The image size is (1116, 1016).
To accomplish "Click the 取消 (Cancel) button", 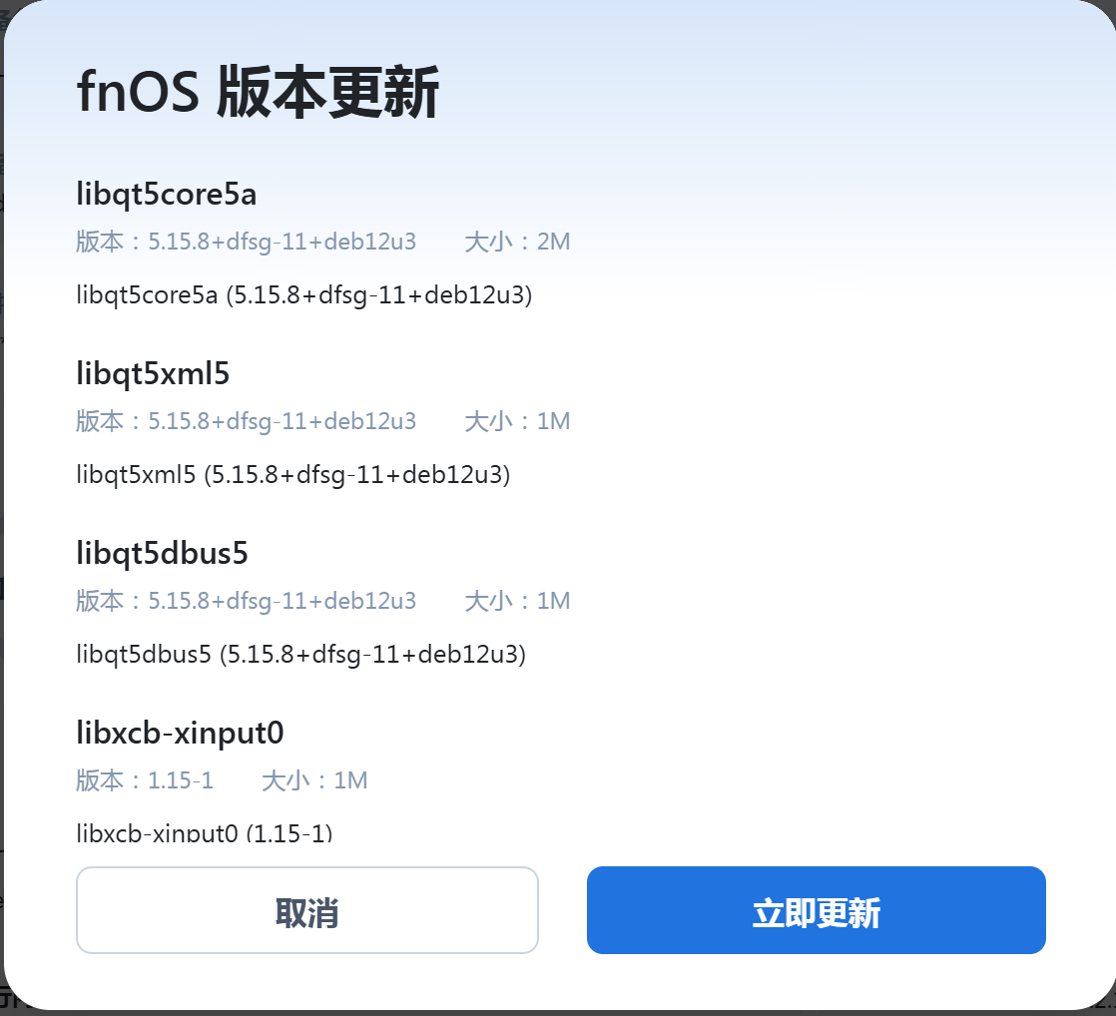I will coord(306,910).
